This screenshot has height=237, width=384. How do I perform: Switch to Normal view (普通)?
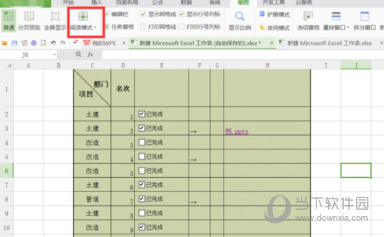tap(8, 21)
